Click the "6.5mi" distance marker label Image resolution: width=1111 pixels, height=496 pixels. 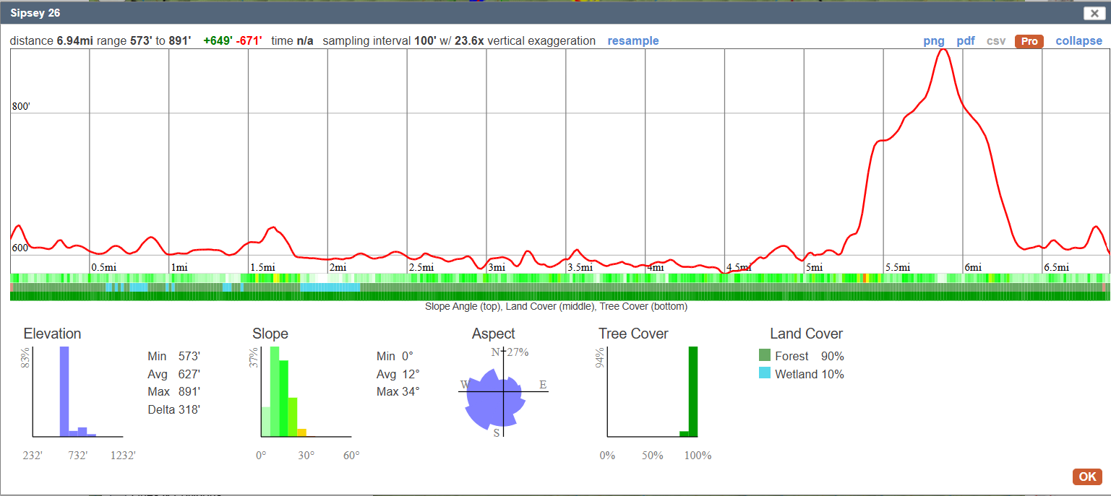[x=1056, y=267]
